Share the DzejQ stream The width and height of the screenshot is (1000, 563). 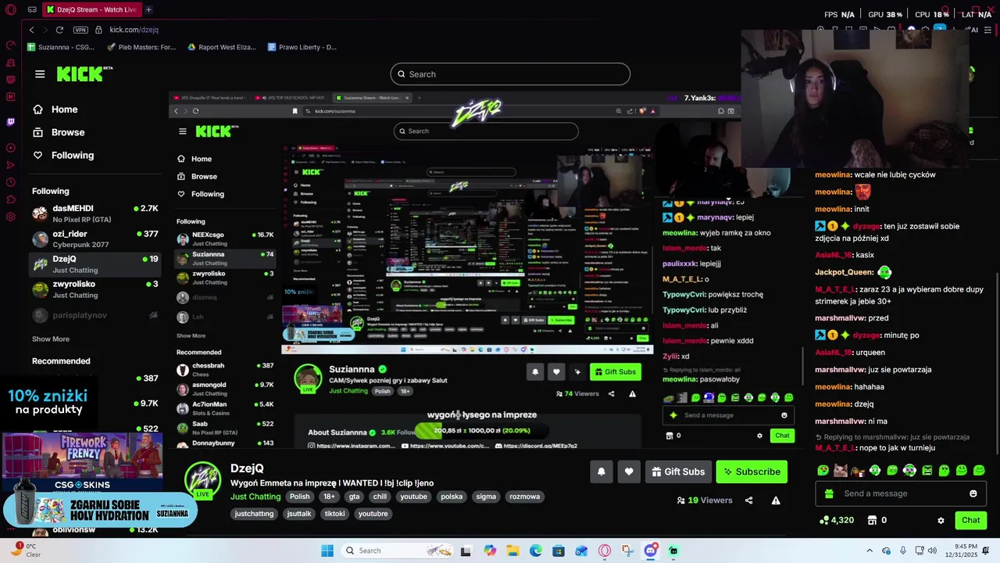[748, 500]
